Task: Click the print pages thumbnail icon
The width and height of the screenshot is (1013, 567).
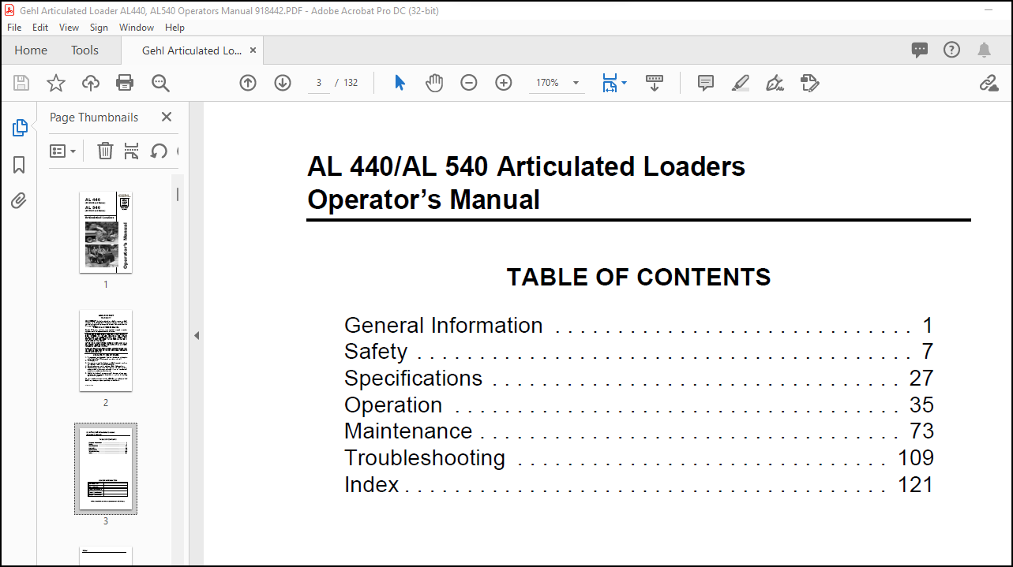Action: pyautogui.click(x=132, y=151)
